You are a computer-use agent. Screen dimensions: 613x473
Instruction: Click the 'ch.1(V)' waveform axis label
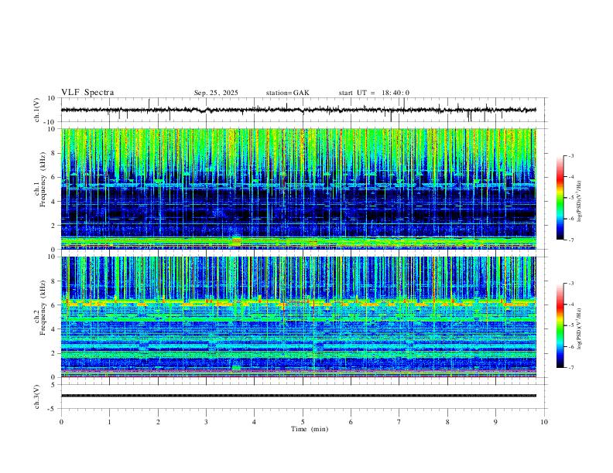tap(37, 110)
